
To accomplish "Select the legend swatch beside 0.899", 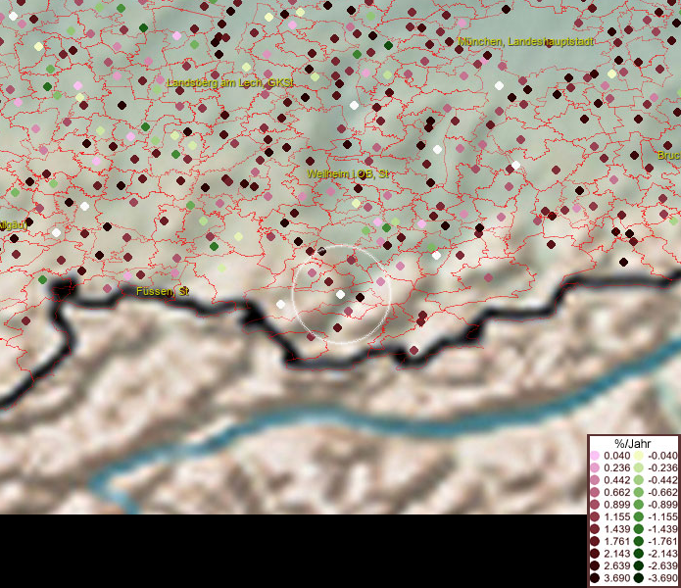I will 595,505.
